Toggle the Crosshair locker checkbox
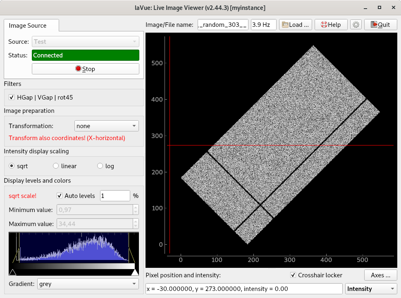 point(293,275)
